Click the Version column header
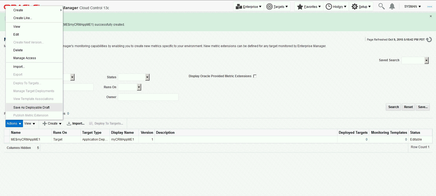Image resolution: width=436 pixels, height=196 pixels. click(x=147, y=133)
